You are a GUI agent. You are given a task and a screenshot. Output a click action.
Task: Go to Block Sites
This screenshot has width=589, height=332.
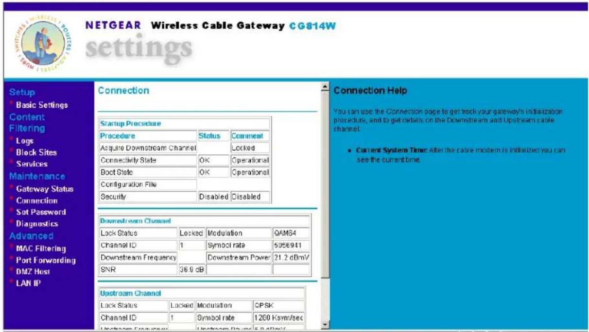click(36, 152)
